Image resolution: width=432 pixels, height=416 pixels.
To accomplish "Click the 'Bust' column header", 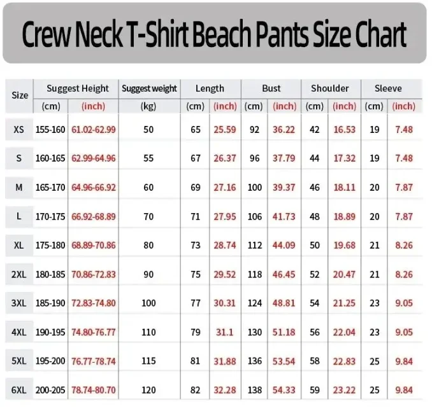I will (271, 88).
